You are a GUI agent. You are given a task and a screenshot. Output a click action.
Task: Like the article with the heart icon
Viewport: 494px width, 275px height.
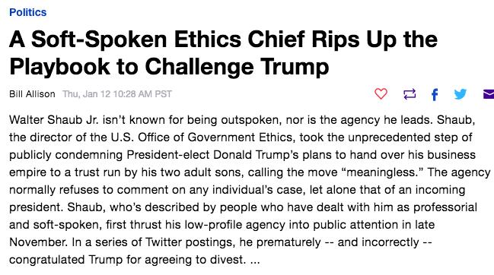381,93
